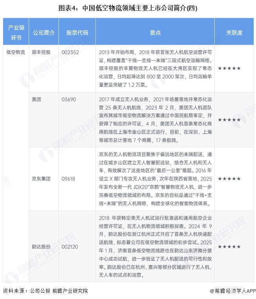The image size is (256, 299).
Task: Select the 股票代码 column header
Action: pyautogui.click(x=77, y=32)
